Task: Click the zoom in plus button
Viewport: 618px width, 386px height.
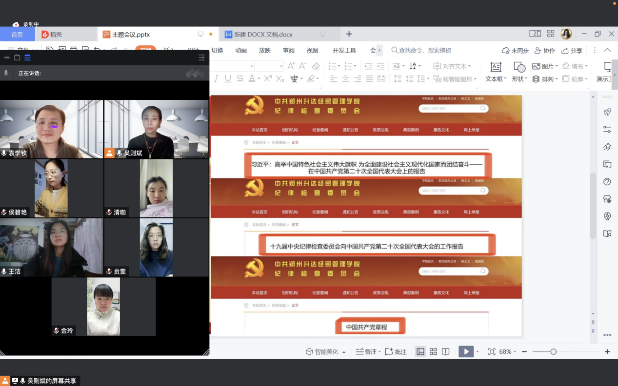Action: pyautogui.click(x=607, y=352)
